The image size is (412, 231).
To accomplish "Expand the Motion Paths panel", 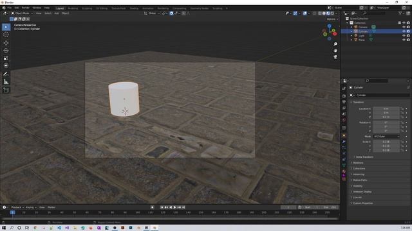I will [x=360, y=180].
